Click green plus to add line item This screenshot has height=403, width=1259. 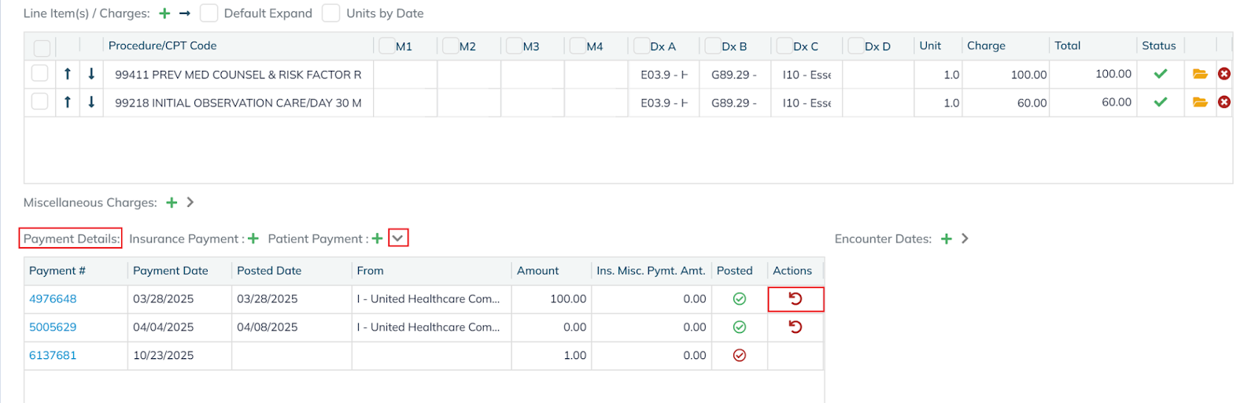pyautogui.click(x=164, y=13)
